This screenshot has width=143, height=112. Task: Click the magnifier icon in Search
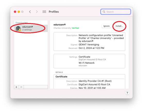[x=104, y=12]
